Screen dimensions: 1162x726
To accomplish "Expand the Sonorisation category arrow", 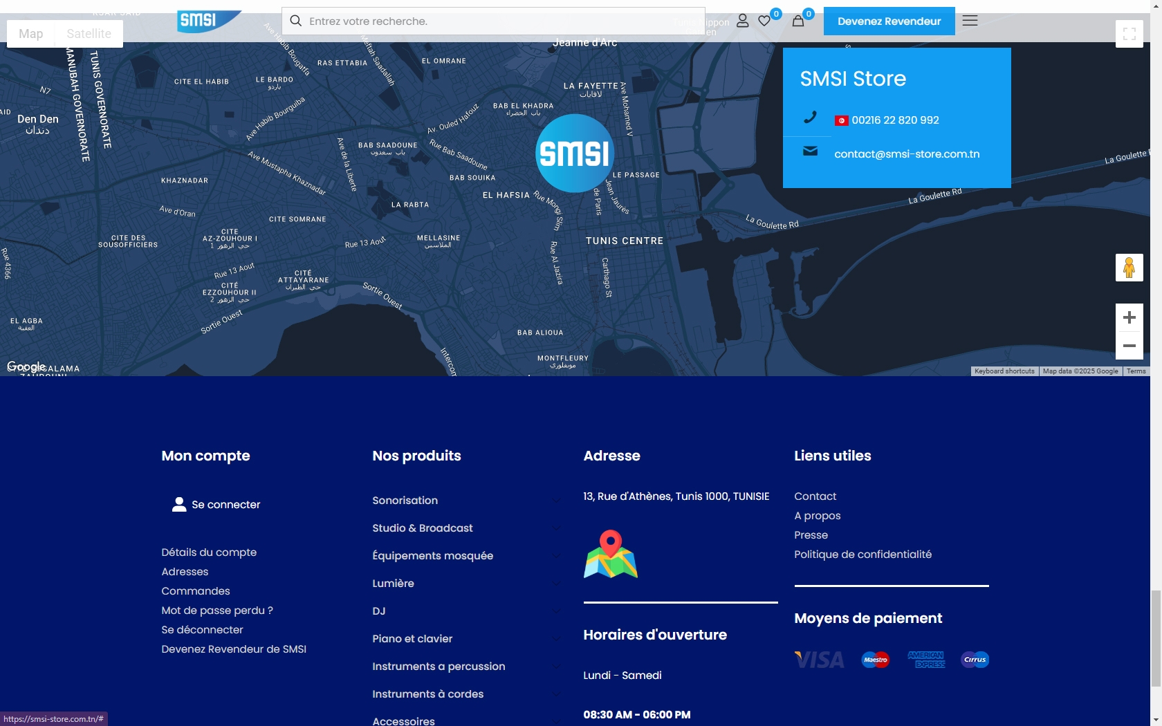I will (556, 501).
